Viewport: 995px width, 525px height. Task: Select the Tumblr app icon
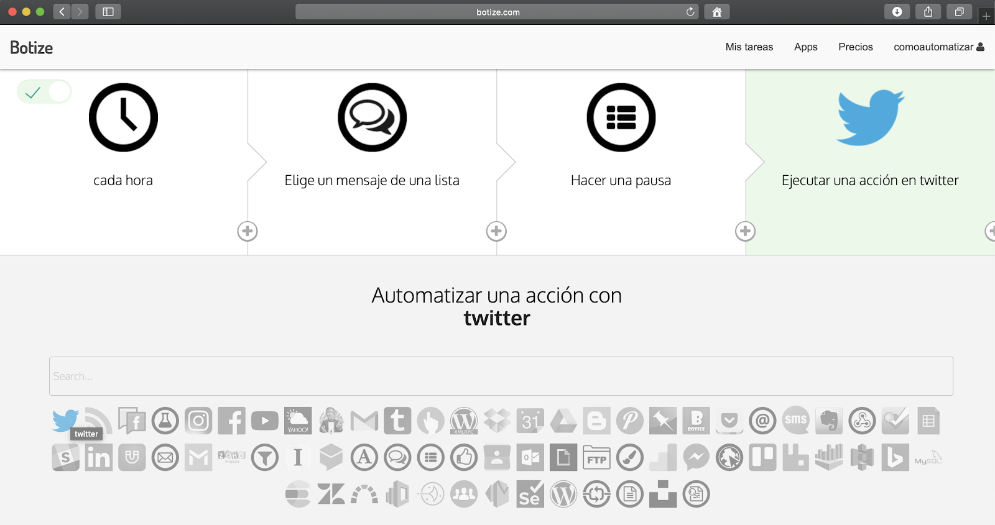coord(397,421)
